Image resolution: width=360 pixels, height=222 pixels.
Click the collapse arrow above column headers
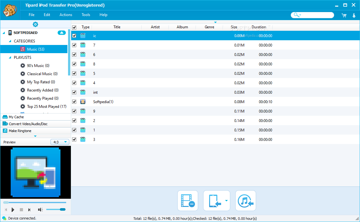[215, 22]
